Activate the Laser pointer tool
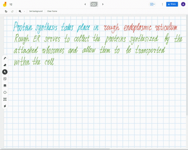Viewport: 188px width, 150px height. coord(5,106)
